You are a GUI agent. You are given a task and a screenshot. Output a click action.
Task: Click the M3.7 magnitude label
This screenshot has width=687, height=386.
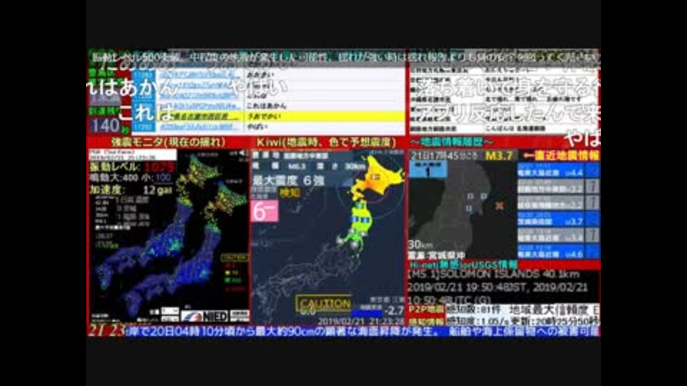tap(499, 155)
